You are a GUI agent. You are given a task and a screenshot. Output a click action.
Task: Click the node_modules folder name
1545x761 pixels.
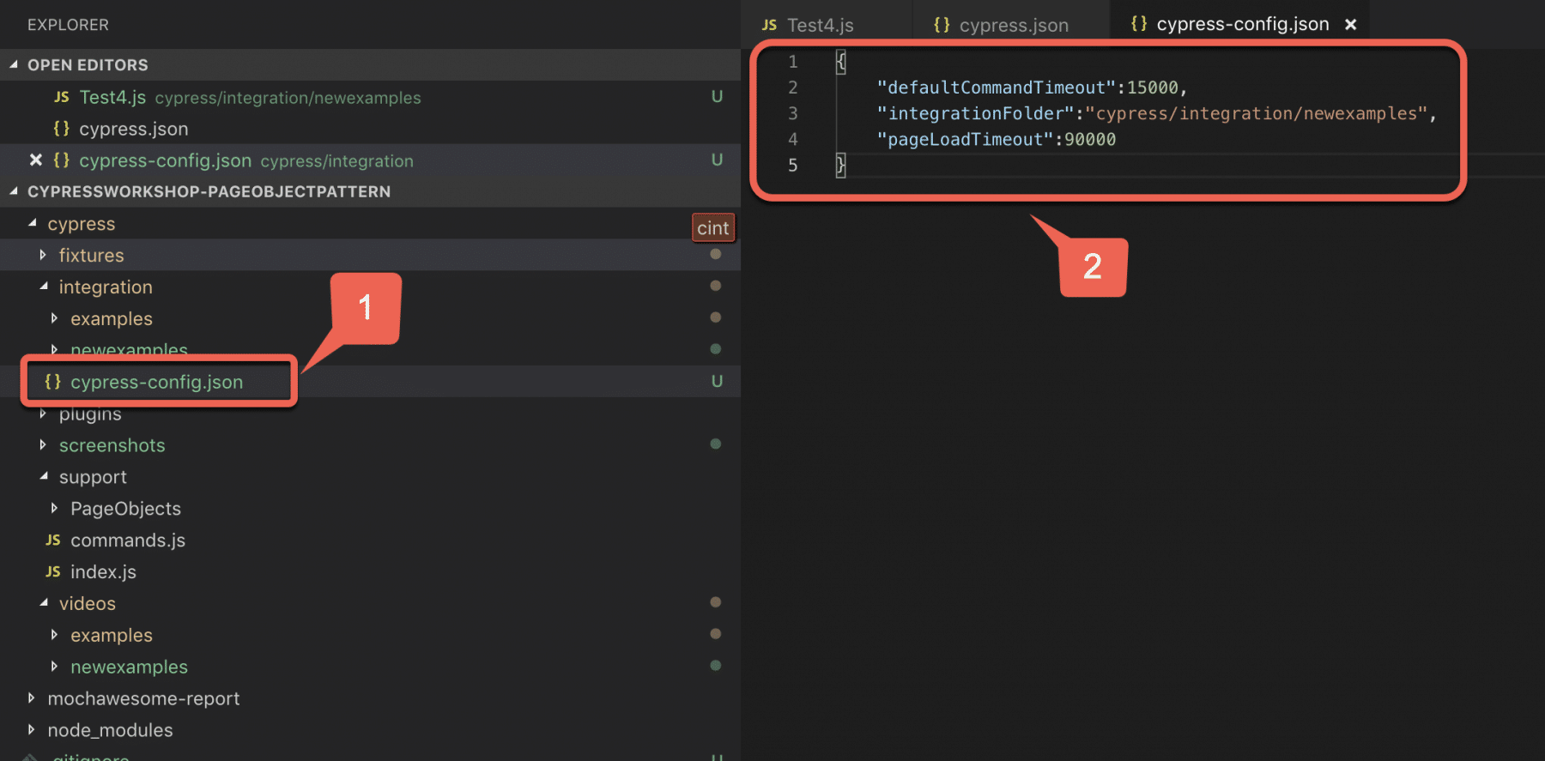pos(111,731)
